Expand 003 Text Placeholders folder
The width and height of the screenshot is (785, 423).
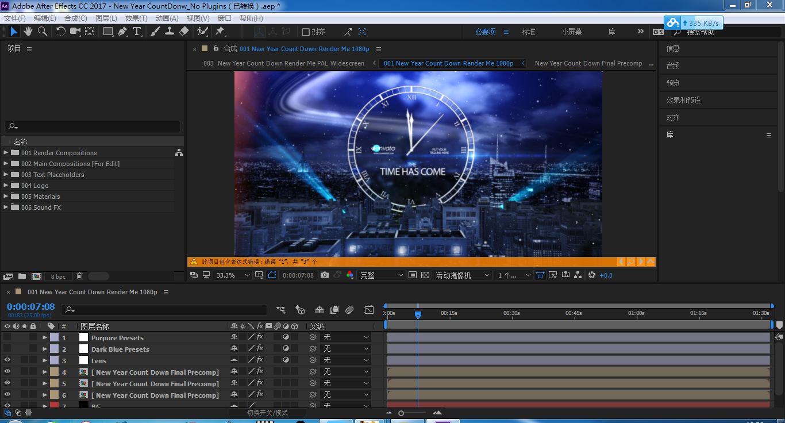(x=6, y=174)
